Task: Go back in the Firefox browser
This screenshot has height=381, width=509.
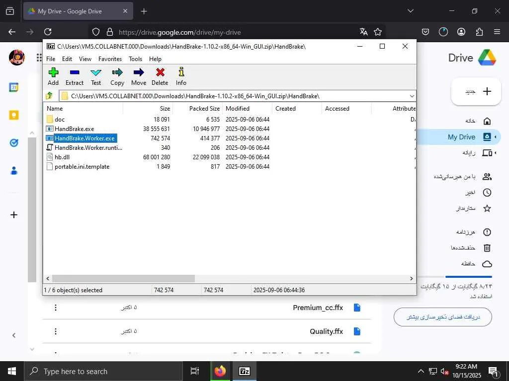Action: (12, 32)
